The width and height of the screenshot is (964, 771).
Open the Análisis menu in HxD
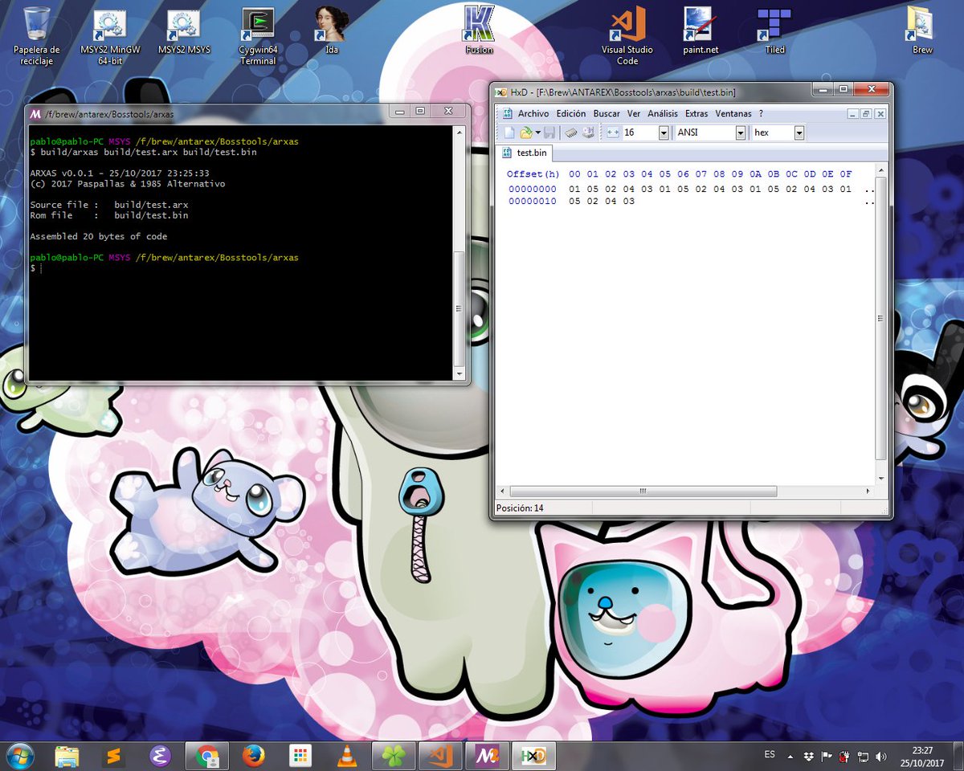coord(663,114)
